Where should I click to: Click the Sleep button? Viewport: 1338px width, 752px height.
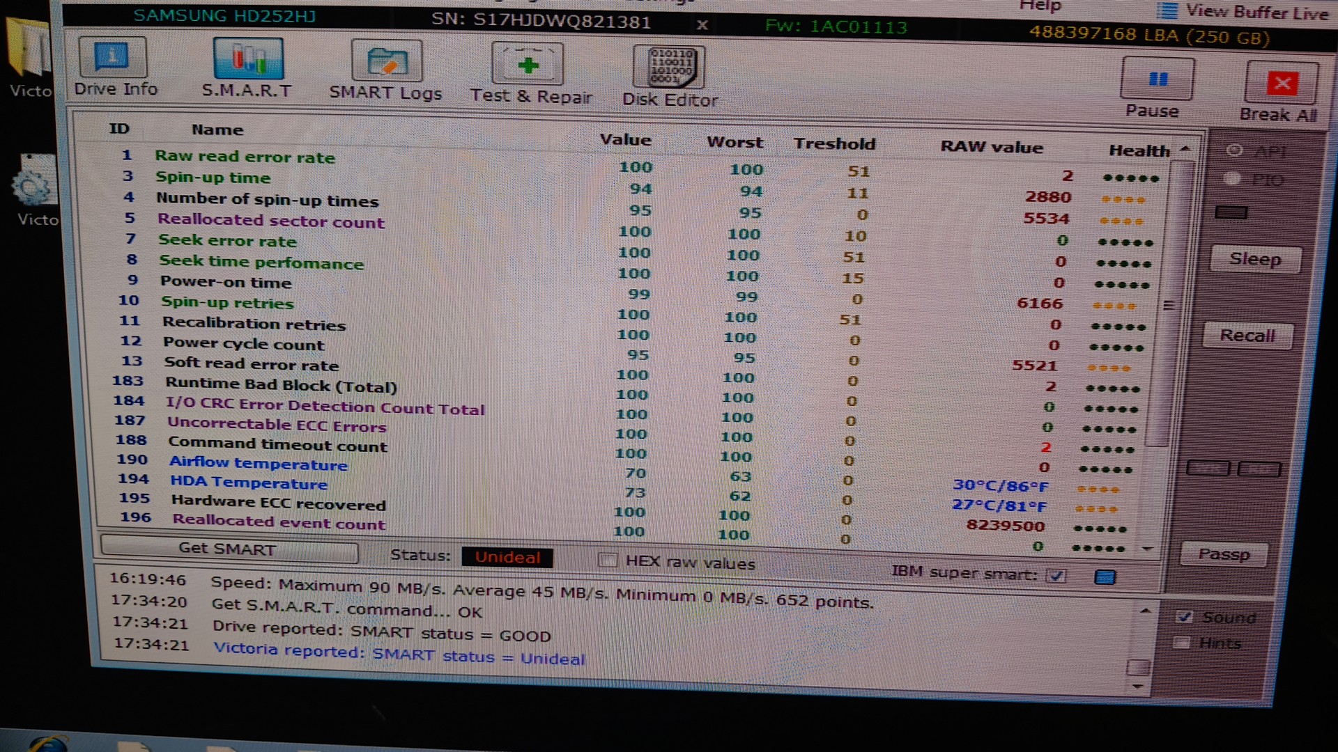[1255, 259]
